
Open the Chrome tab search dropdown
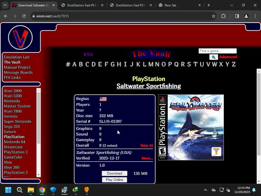click(x=5, y=5)
